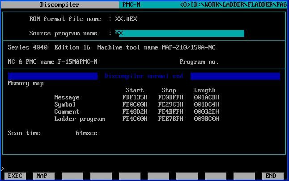This screenshot has width=289, height=181.
Task: Click Ladder program stop address FEE7BFH
Action: (x=171, y=119)
